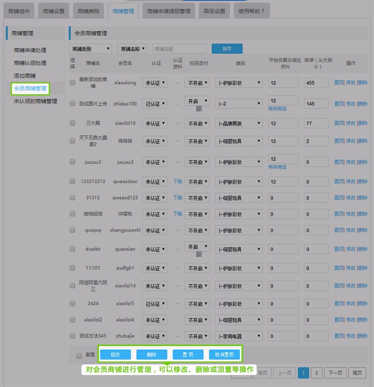
Task: Click 置顶 link in zxczxc3 row
Action: 339,162
